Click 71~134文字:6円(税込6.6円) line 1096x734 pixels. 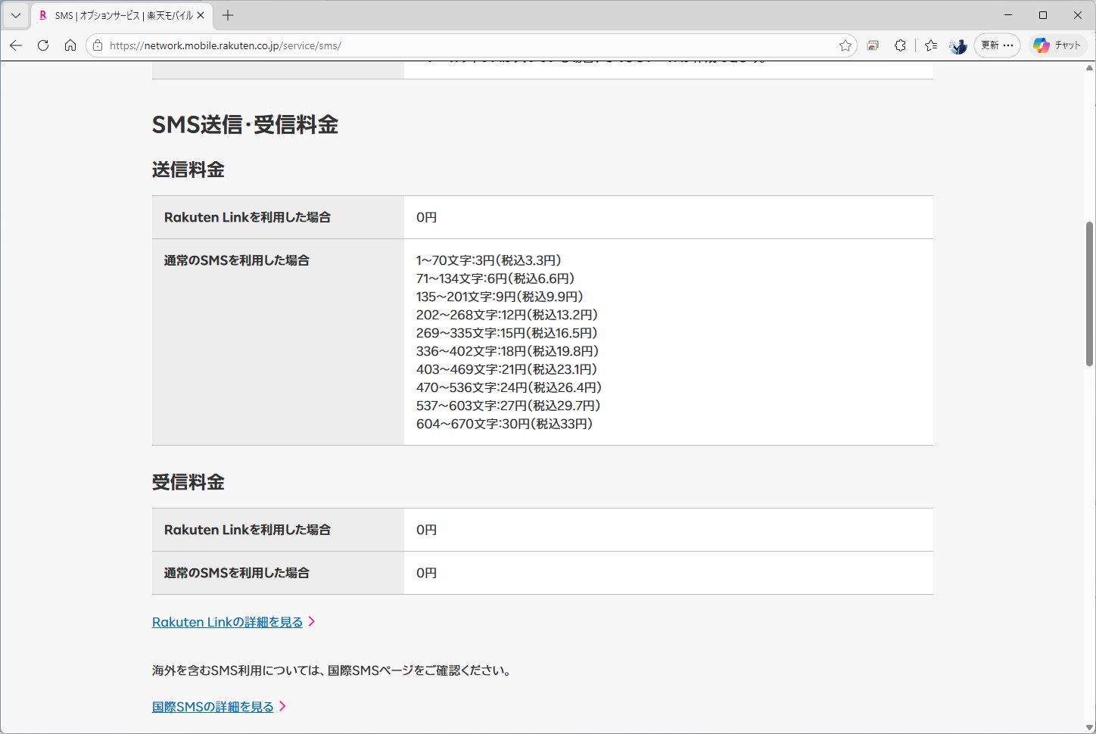[496, 278]
